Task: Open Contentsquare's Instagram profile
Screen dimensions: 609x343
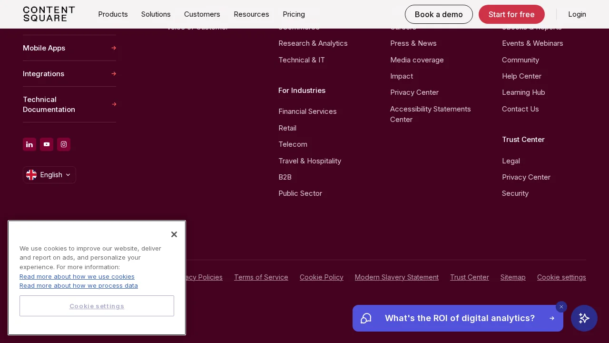Action: click(x=64, y=144)
